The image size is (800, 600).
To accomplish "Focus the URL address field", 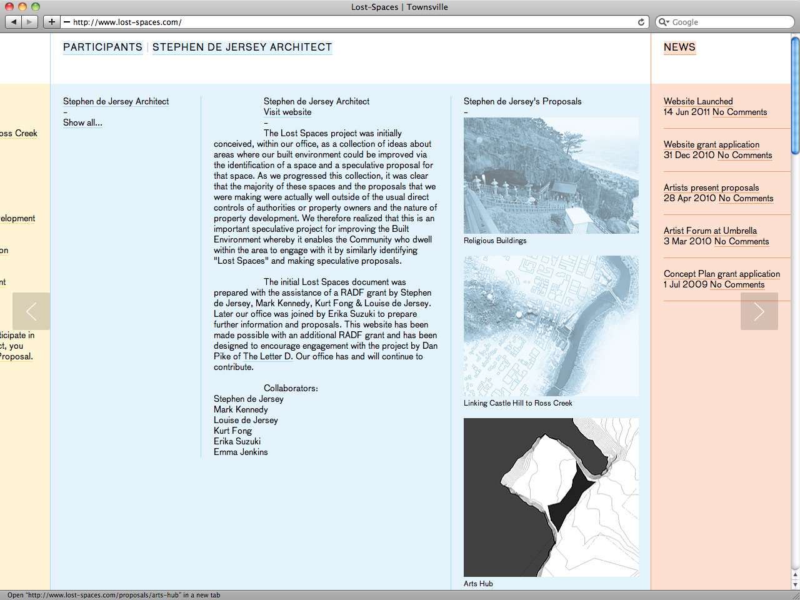I will click(355, 22).
